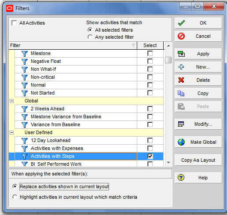Viewport: 227px width, 215px height.
Task: Collapse the Global filter group
Action: (x=11, y=101)
